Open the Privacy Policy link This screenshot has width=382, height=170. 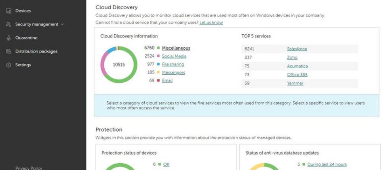pyautogui.click(x=29, y=168)
